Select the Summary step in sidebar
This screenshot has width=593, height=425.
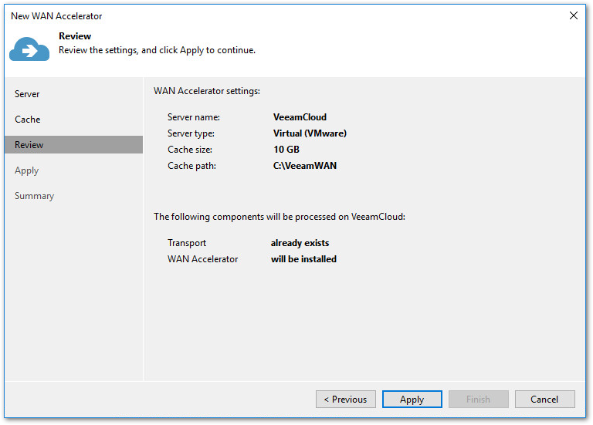point(34,196)
